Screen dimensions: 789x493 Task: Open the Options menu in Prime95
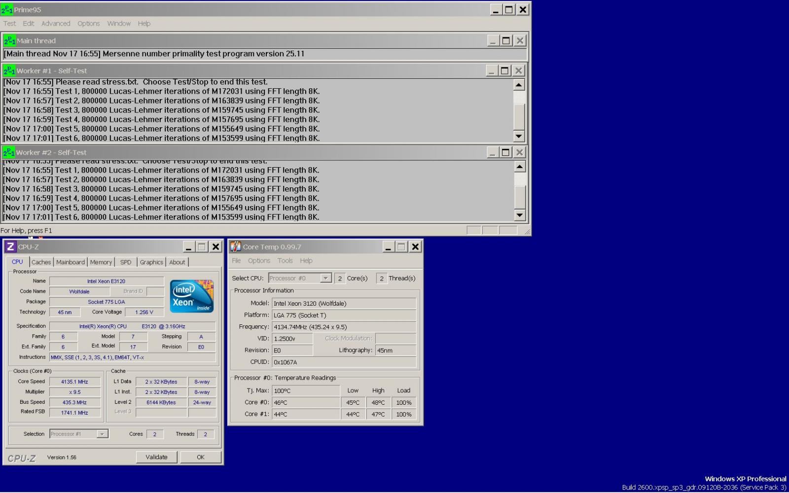pos(89,23)
